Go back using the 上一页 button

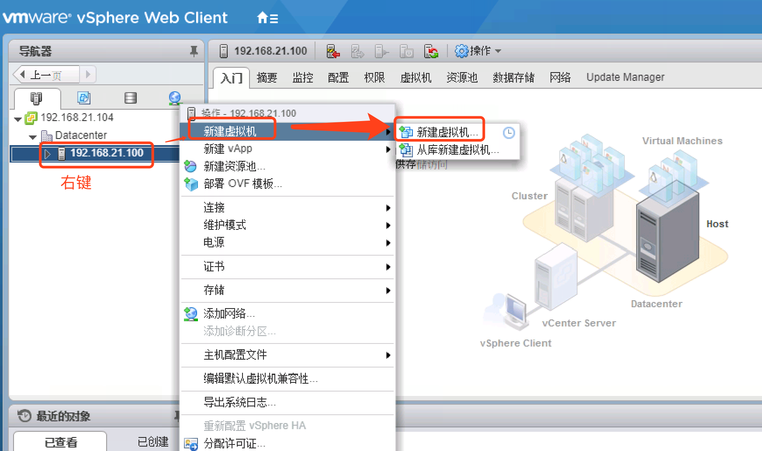(x=46, y=75)
